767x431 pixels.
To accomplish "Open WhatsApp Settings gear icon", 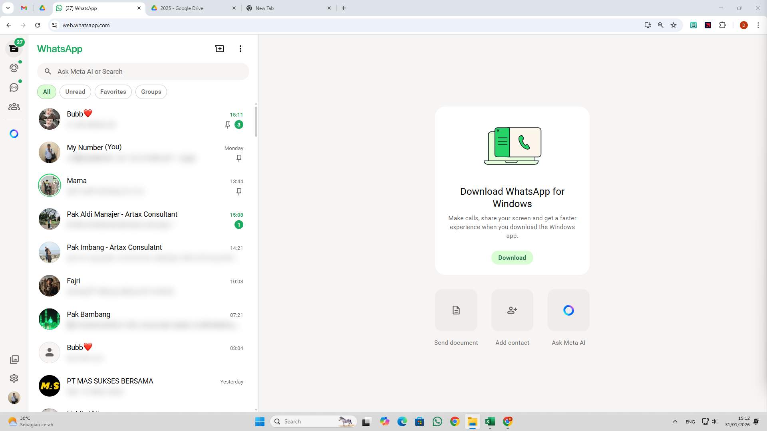I will click(14, 378).
